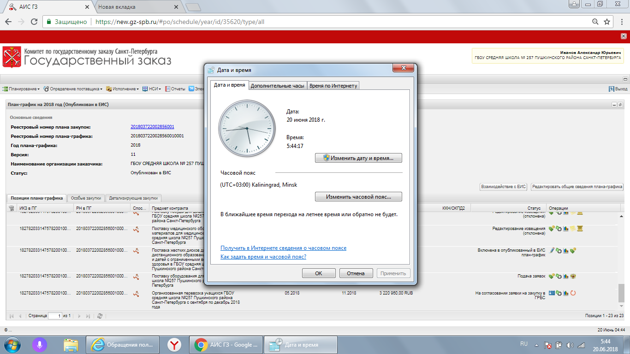Image resolution: width=630 pixels, height=354 pixels.
Task: Click the page number input field in the pager
Action: coord(55,316)
